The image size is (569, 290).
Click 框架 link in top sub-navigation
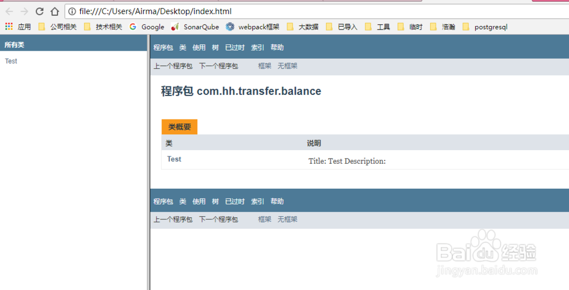[x=265, y=66]
